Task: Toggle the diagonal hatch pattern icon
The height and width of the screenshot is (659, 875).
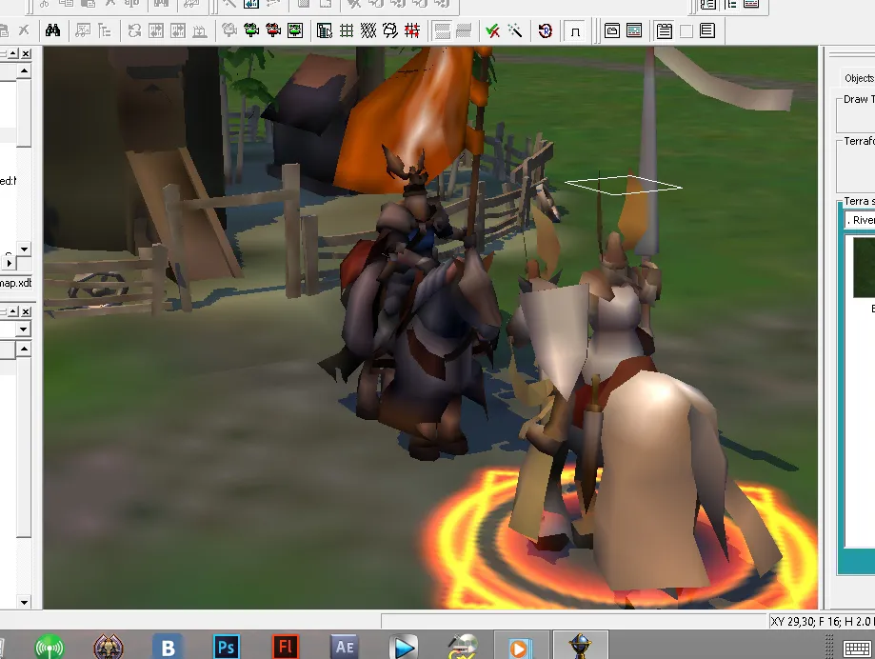Action: (x=368, y=30)
